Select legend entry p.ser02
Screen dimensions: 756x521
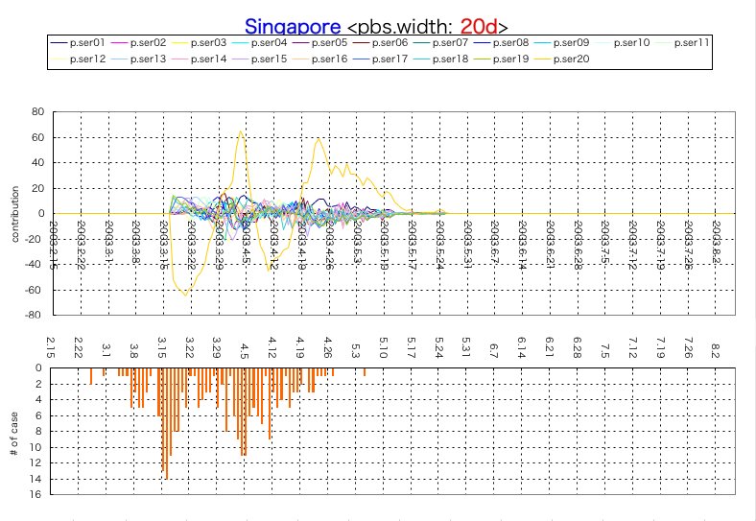pyautogui.click(x=138, y=43)
